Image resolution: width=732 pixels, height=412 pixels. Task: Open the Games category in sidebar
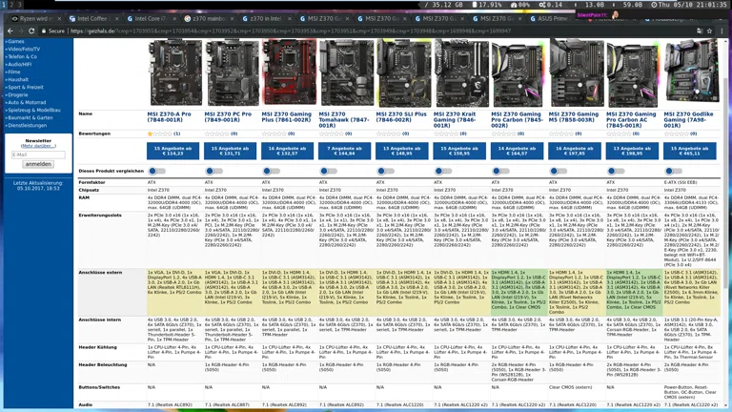(16, 42)
